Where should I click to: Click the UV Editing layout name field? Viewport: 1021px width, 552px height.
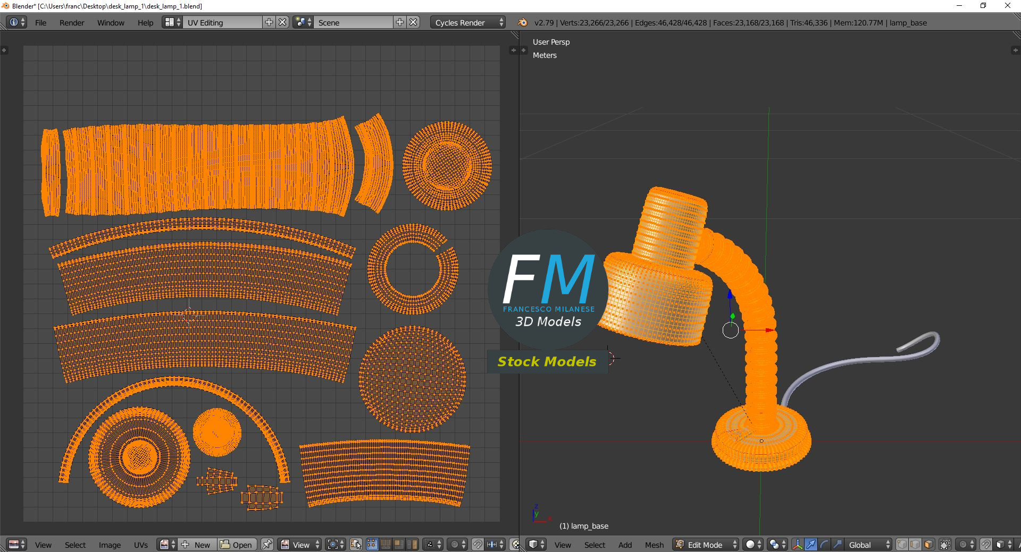tap(222, 22)
